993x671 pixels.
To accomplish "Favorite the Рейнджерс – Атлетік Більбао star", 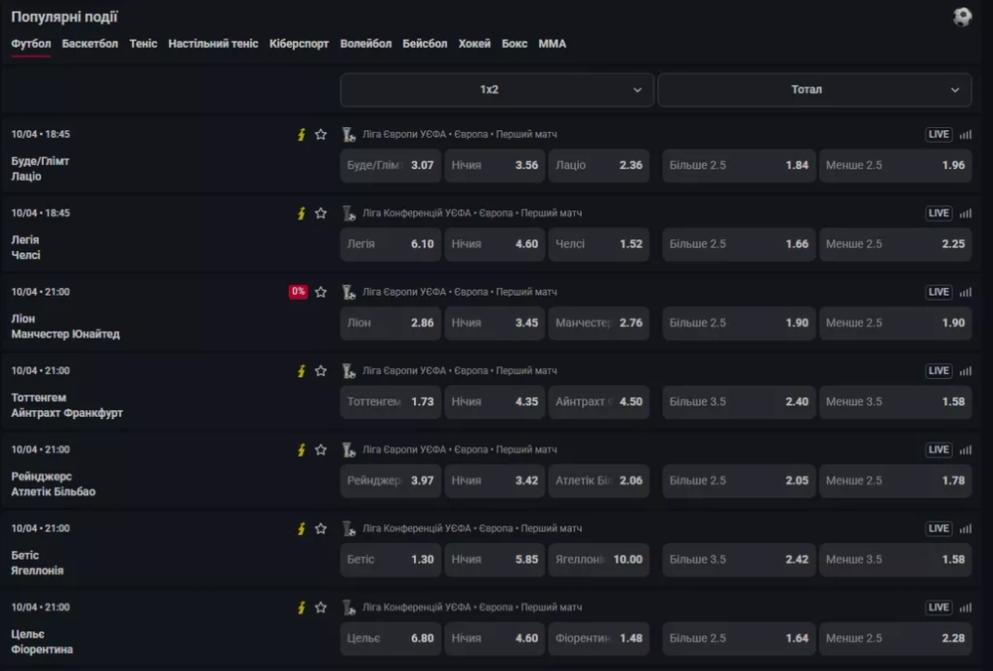I will 321,450.
